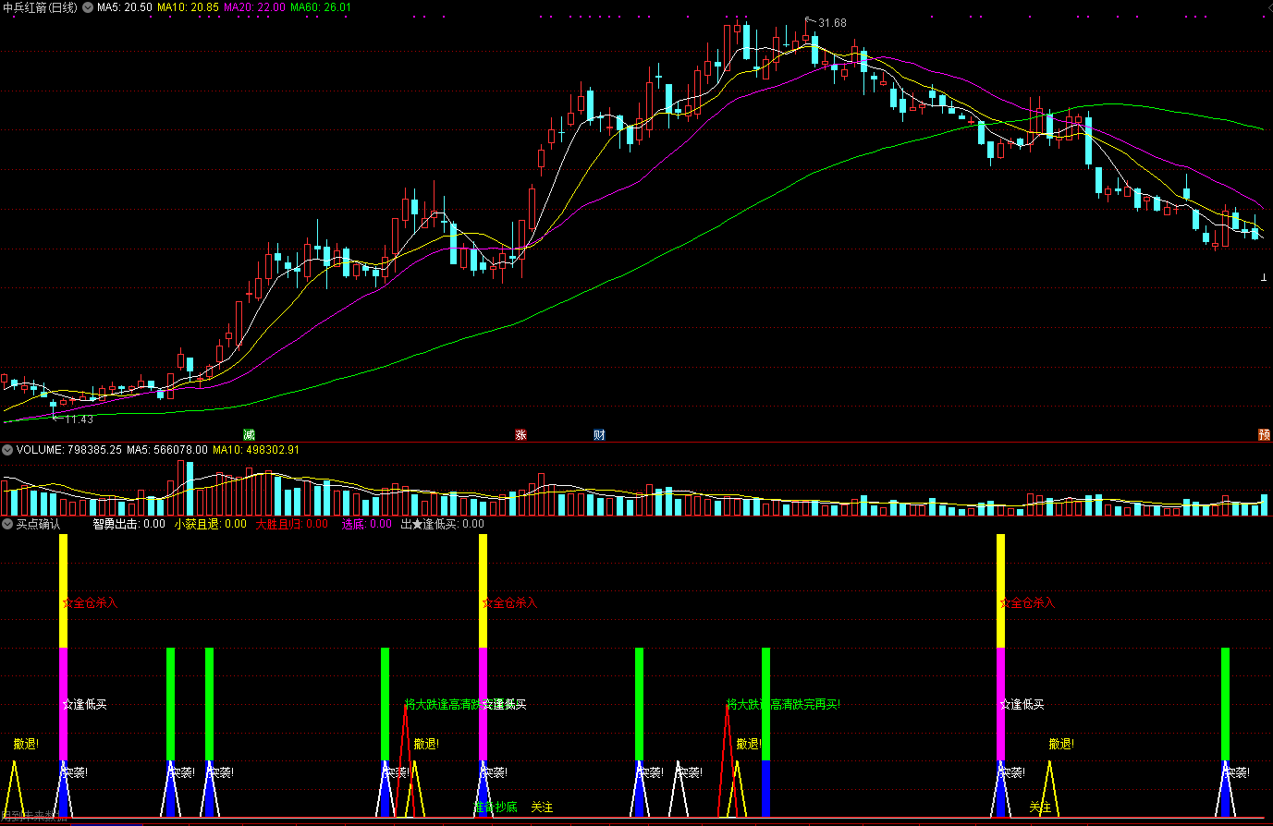Select the MA20: 22.00 indicator label
The width and height of the screenshot is (1273, 826).
pos(254,7)
